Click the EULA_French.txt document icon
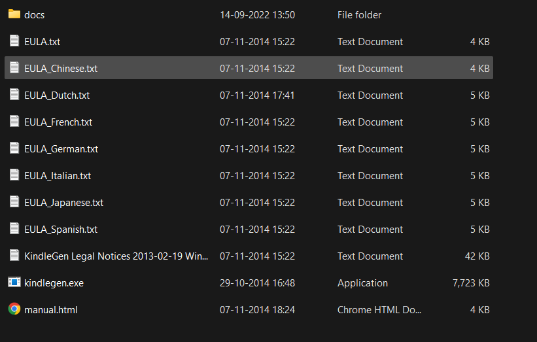The width and height of the screenshot is (537, 342). tap(14, 121)
